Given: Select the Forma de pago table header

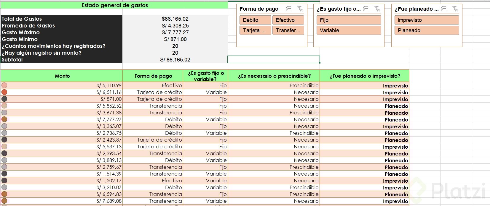Looking at the screenshot, I should click(153, 76).
